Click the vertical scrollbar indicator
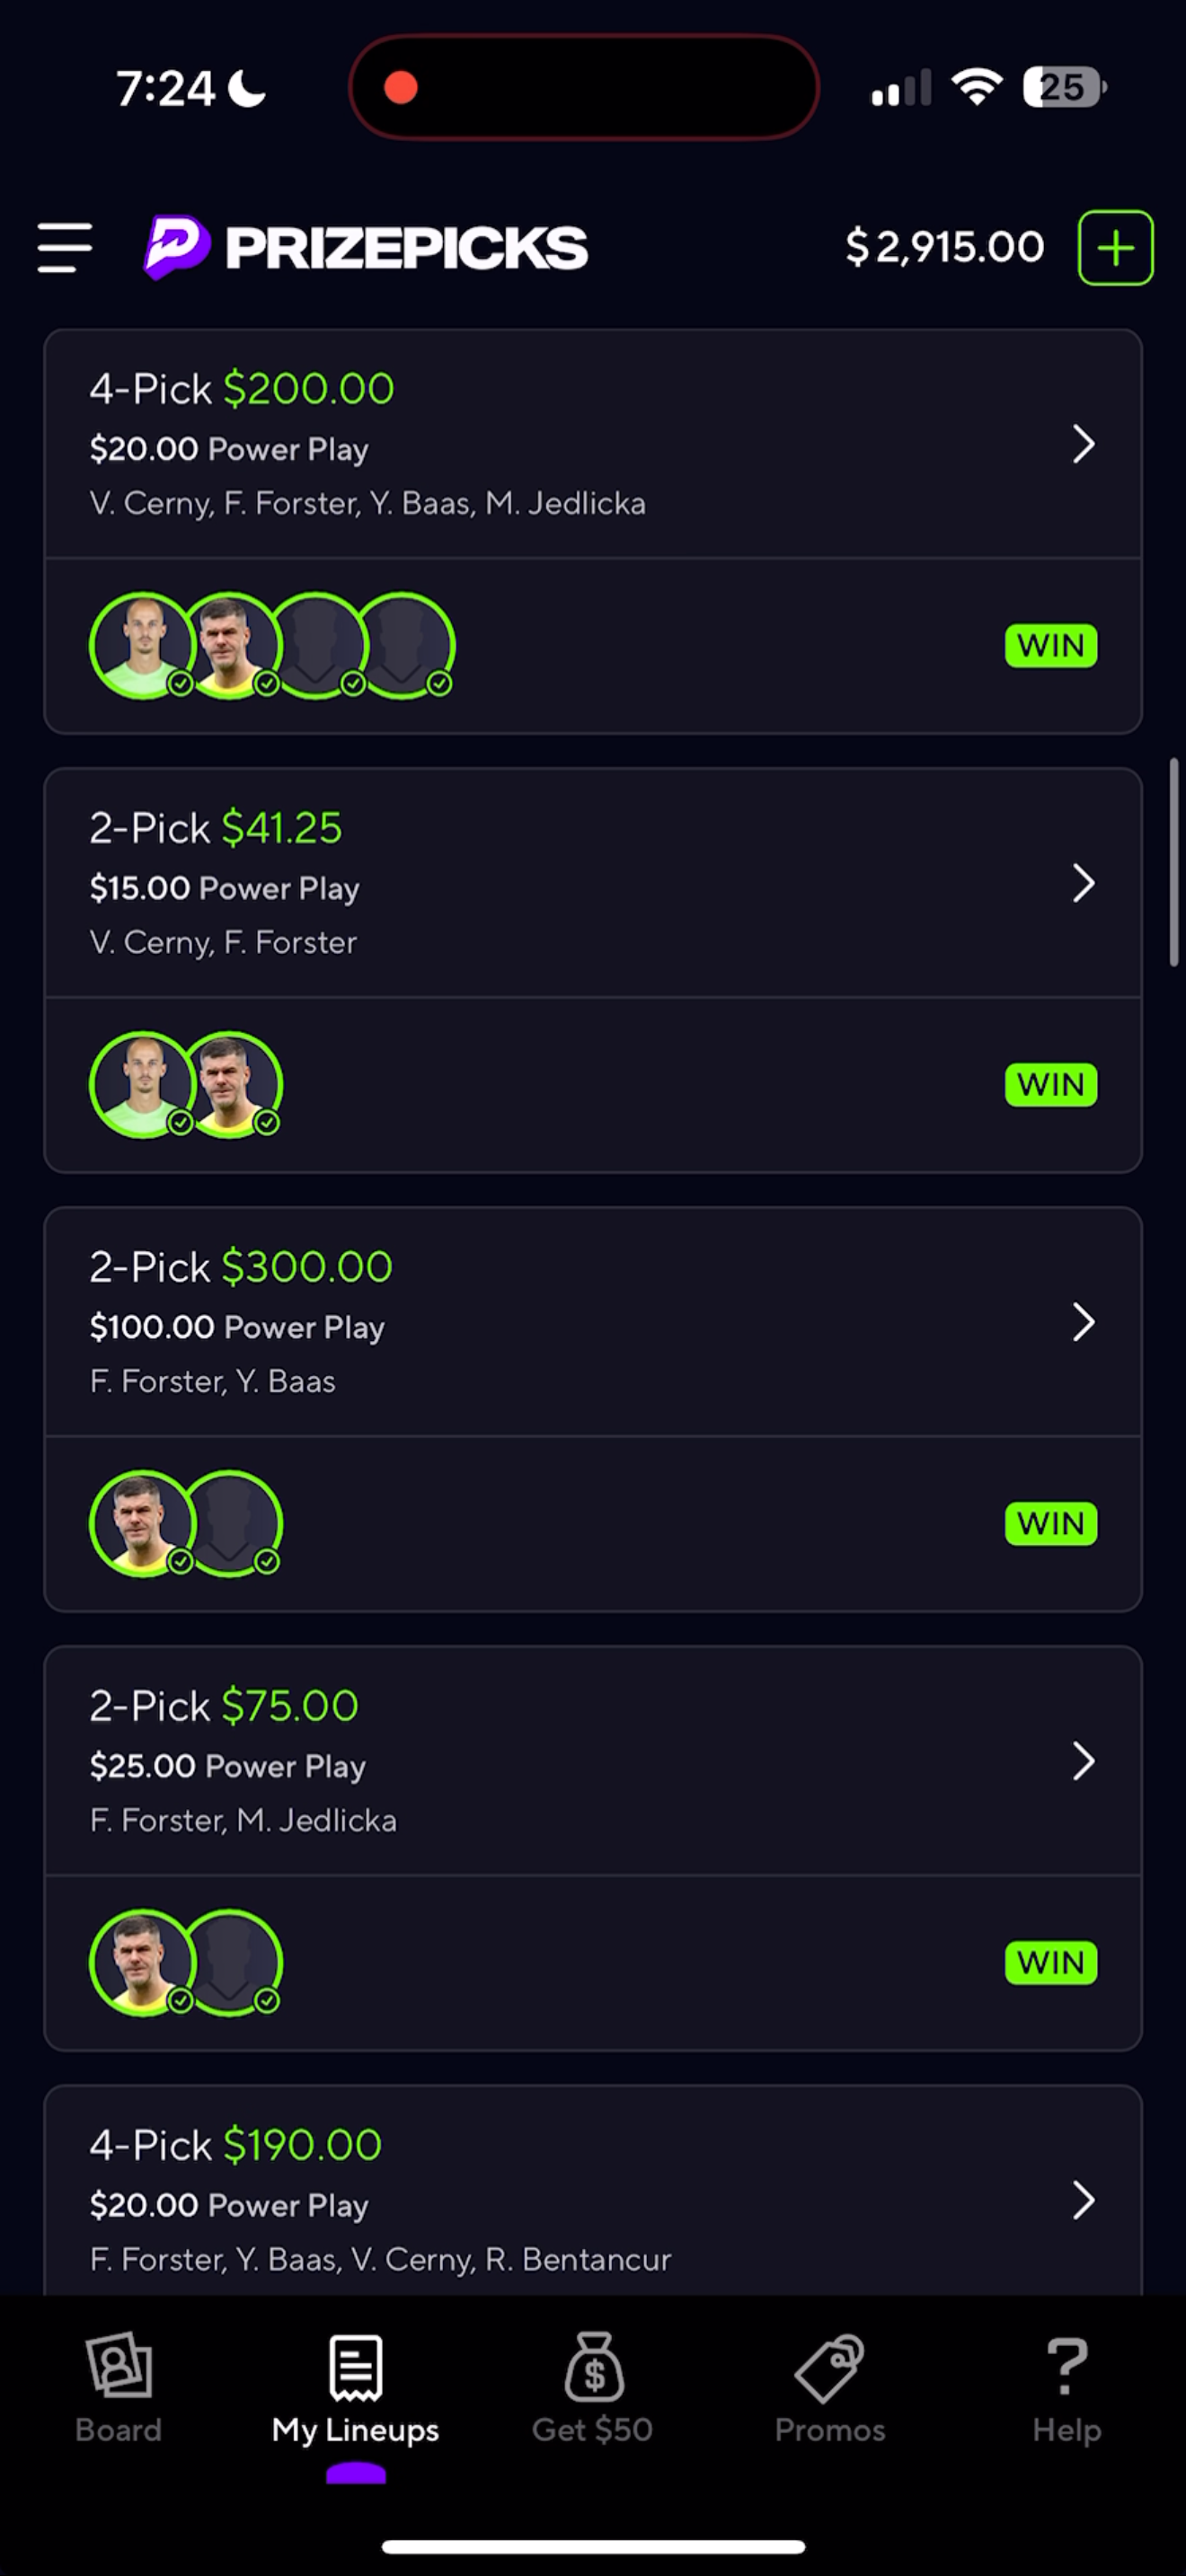The width and height of the screenshot is (1186, 2576). pyautogui.click(x=1174, y=862)
